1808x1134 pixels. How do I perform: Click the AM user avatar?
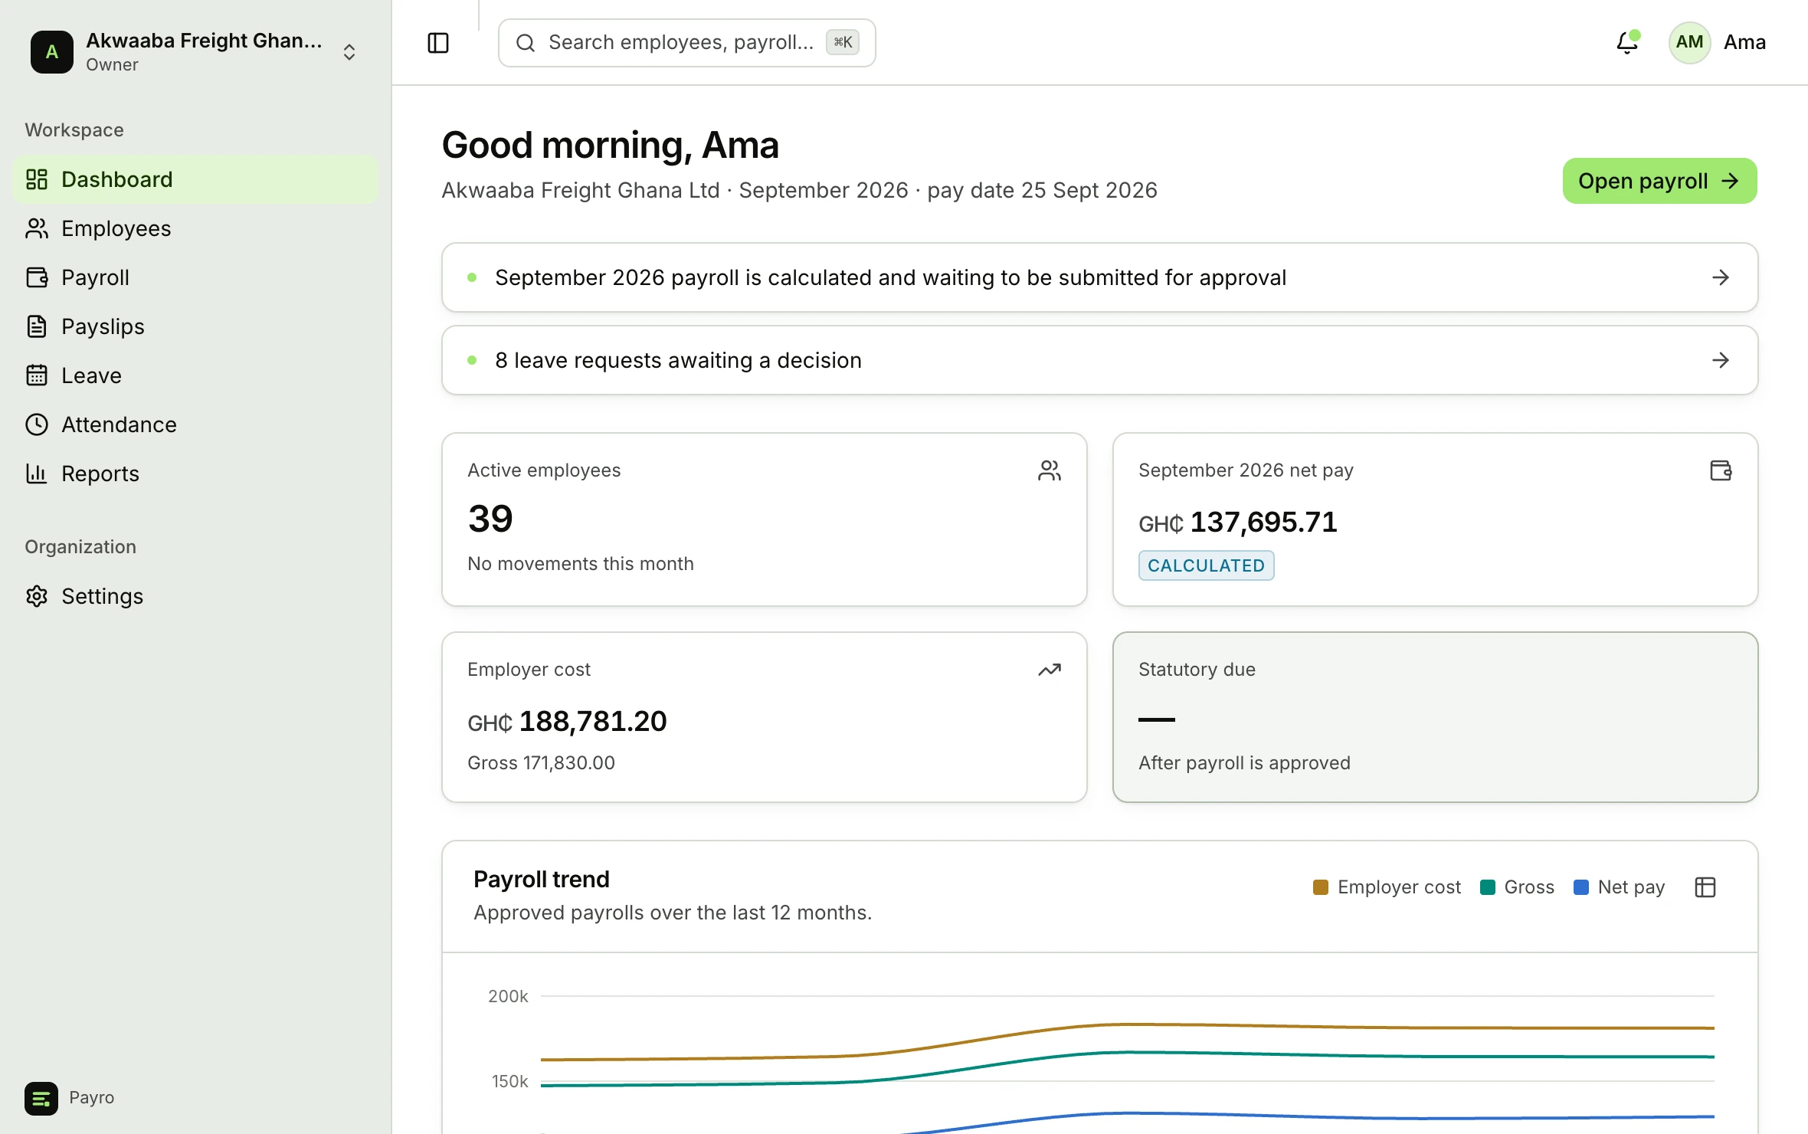coord(1689,42)
